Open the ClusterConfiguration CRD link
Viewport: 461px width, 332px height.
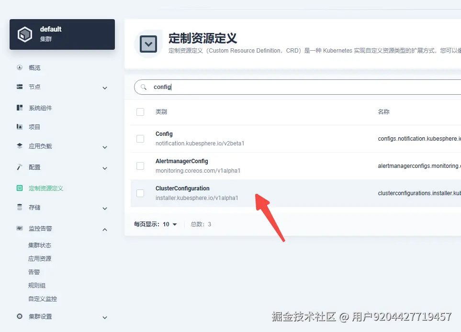[182, 188]
